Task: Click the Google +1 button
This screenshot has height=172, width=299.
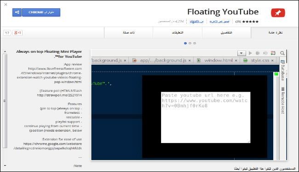Action: (x=17, y=33)
